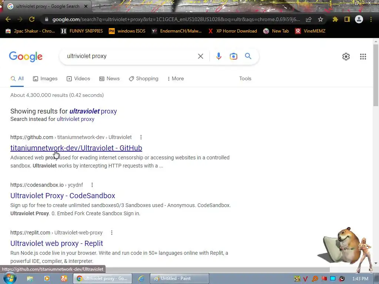Close the ultriviolet proxy Google Search tab
Viewport: 379px width, 284px height.
86,7
